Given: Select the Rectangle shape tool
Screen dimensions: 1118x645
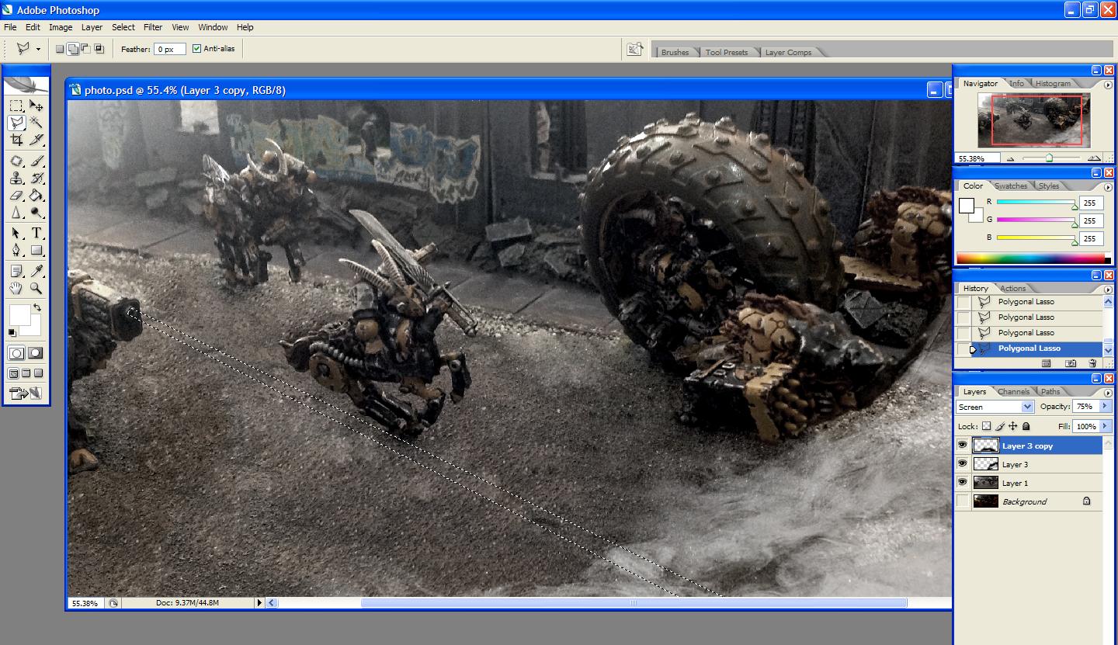Looking at the screenshot, I should 36,250.
